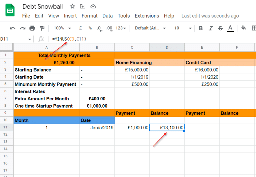Image resolution: width=256 pixels, height=177 pixels.
Task: Check cloud save status icon
Action: point(93,7)
